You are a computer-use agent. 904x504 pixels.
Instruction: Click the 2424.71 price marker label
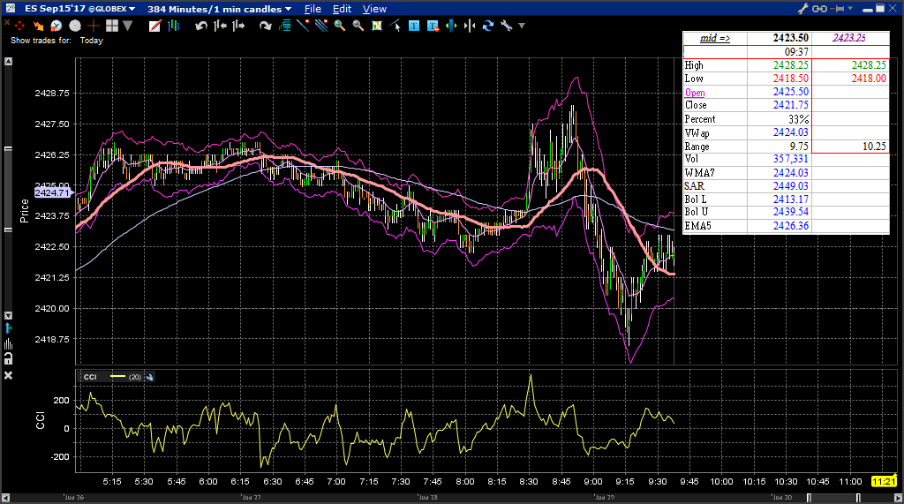point(52,192)
